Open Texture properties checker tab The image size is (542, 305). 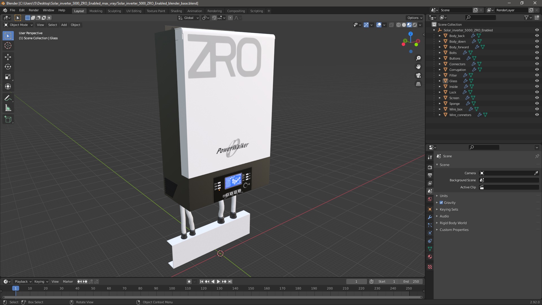pos(430,267)
